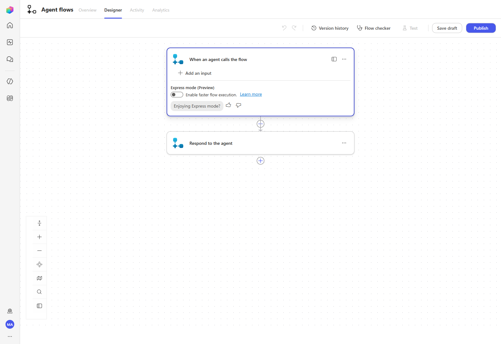Give thumbs down for Express mode
This screenshot has height=344, width=501.
[x=239, y=105]
